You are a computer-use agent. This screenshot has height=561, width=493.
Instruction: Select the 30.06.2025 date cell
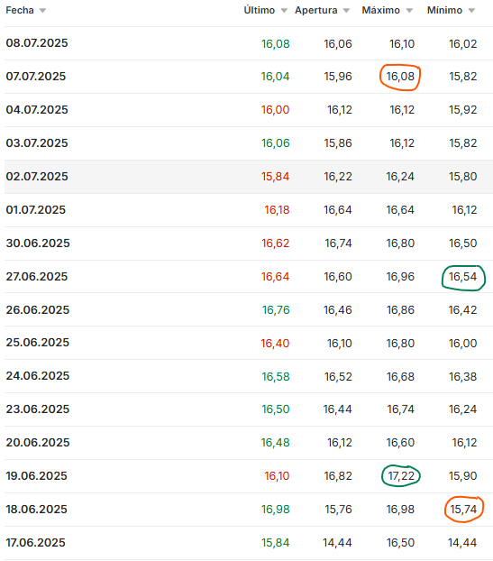tap(38, 244)
